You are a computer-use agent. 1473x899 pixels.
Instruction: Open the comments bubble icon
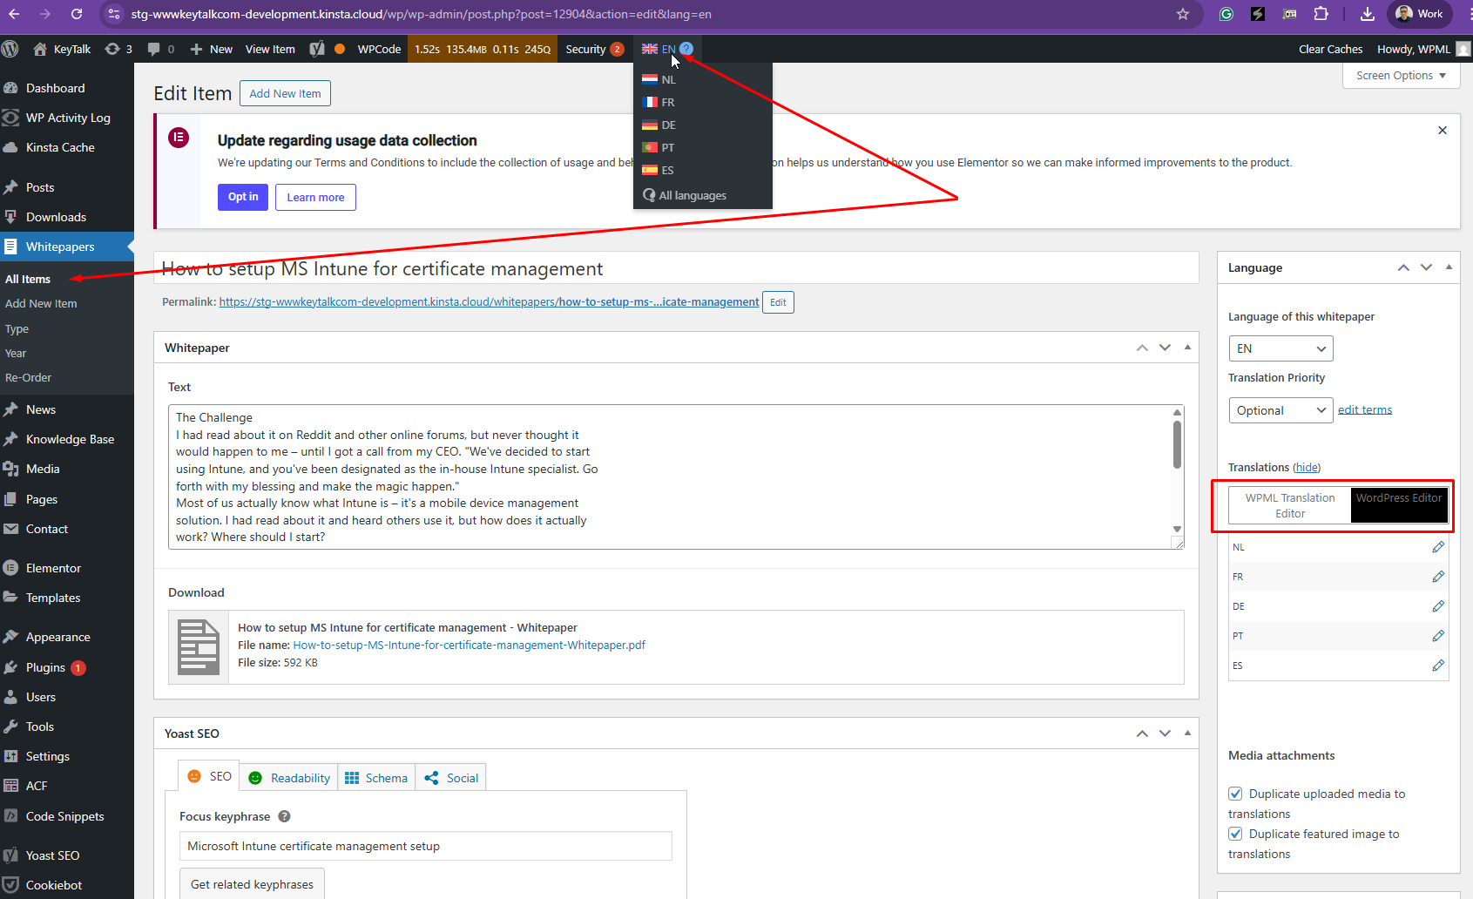pos(154,49)
